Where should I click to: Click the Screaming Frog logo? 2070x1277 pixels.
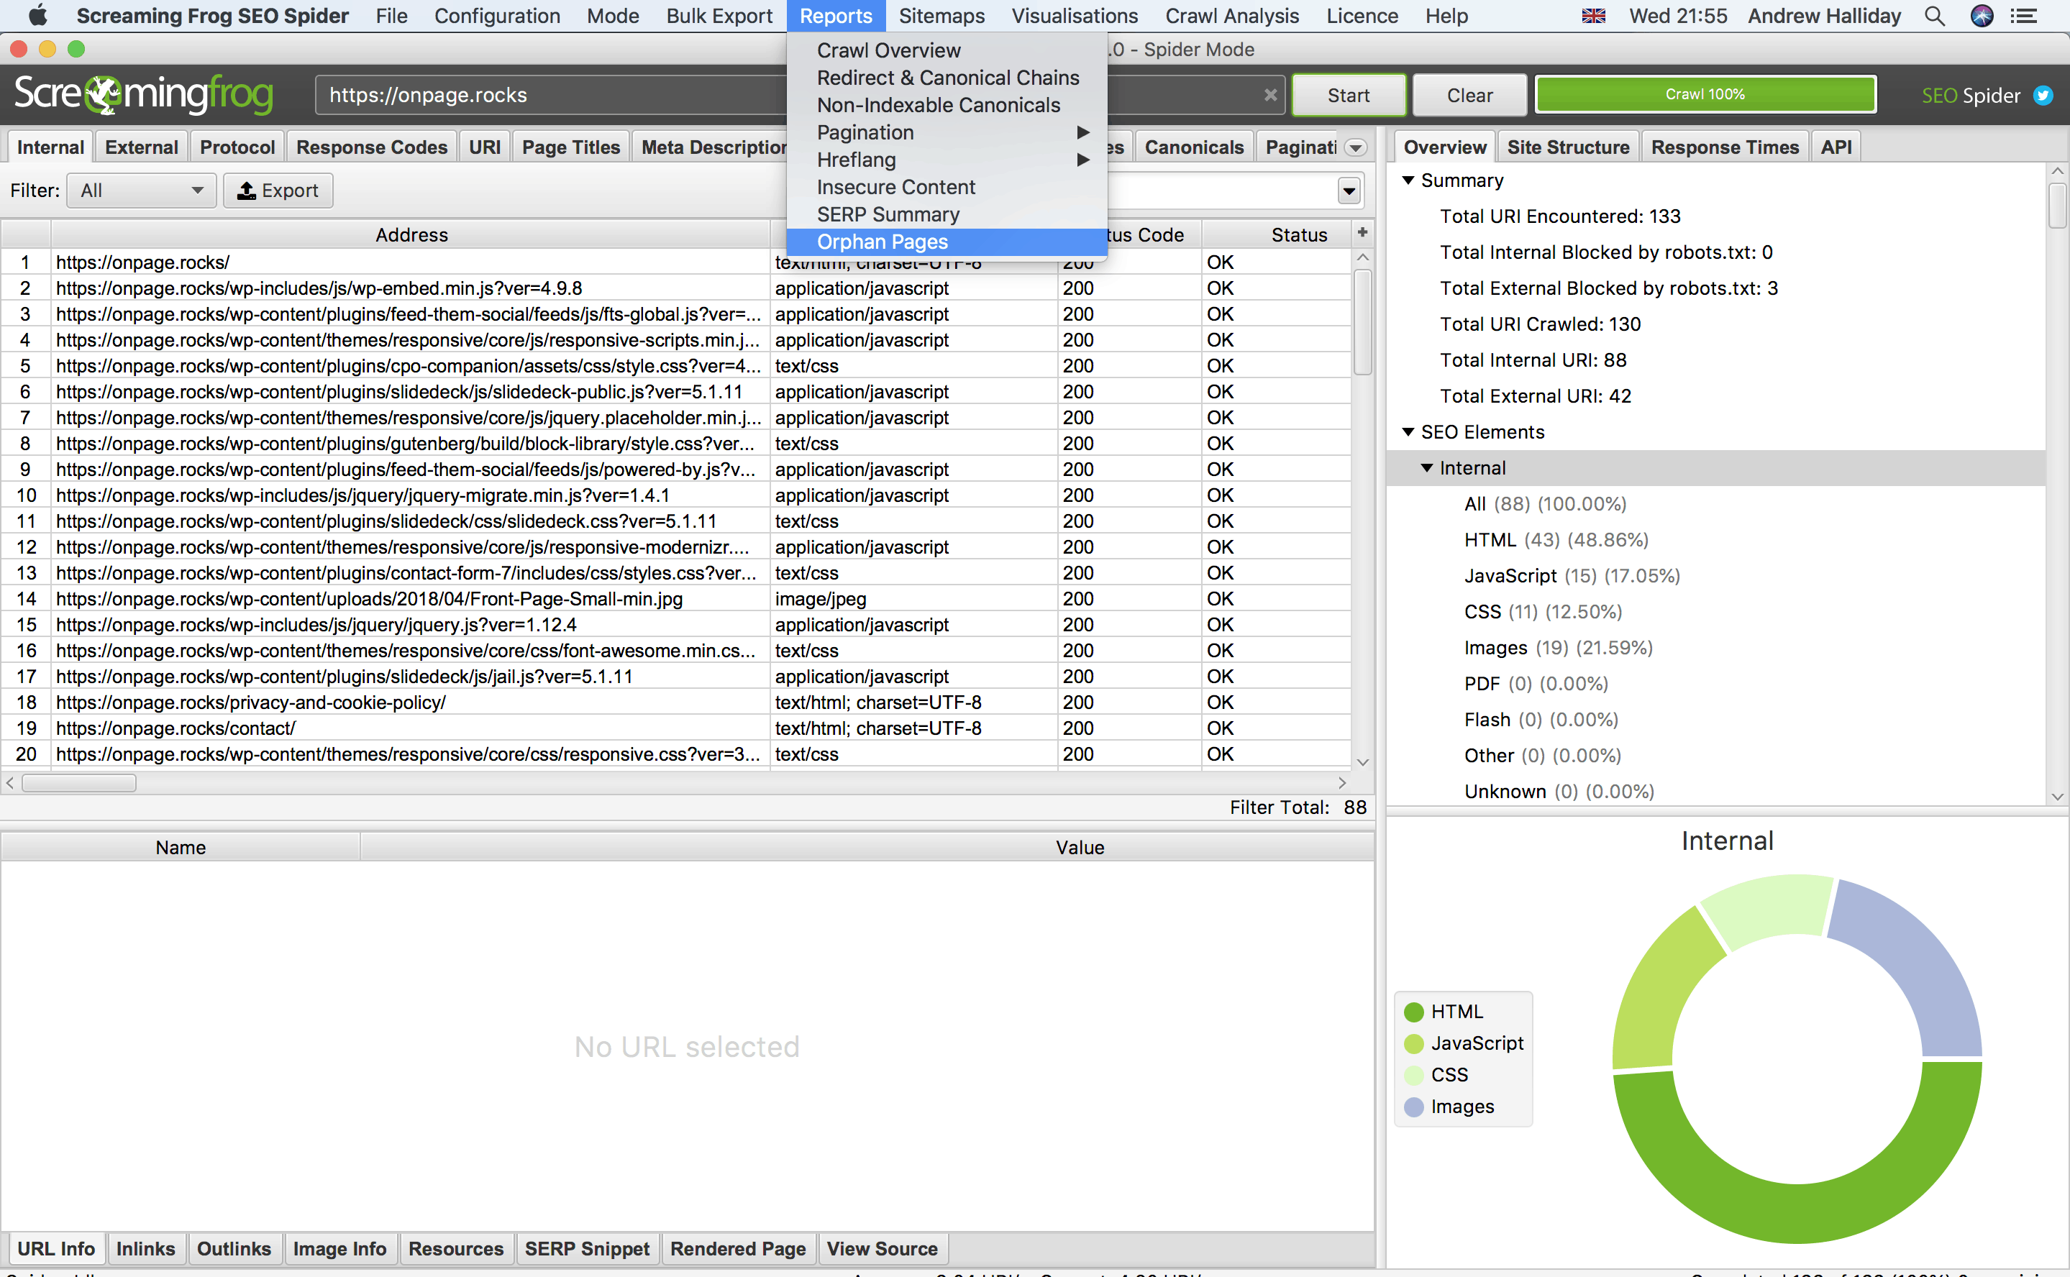click(x=144, y=93)
